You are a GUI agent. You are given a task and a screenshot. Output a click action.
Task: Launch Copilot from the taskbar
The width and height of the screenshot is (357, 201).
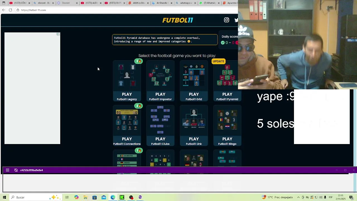coord(76,197)
